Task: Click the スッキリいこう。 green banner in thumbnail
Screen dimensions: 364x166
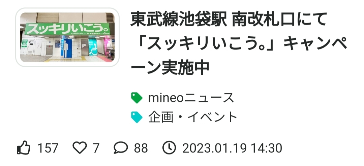Action: [x=67, y=29]
